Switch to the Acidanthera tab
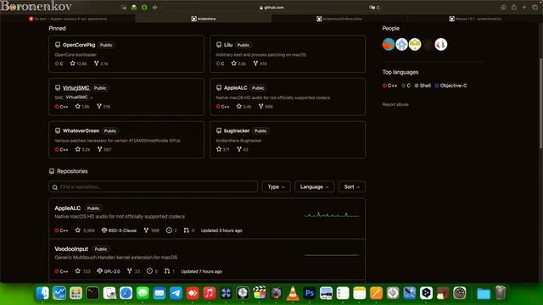 click(x=204, y=19)
